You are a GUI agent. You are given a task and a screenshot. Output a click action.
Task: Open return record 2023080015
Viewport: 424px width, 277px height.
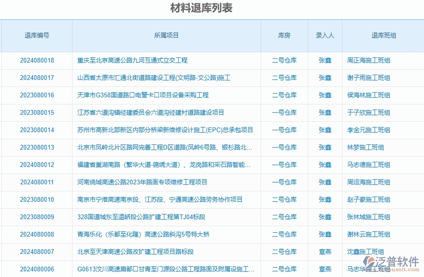click(37, 112)
